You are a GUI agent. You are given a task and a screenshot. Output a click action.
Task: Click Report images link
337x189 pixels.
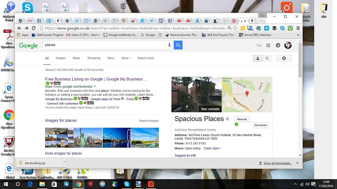pyautogui.click(x=149, y=121)
